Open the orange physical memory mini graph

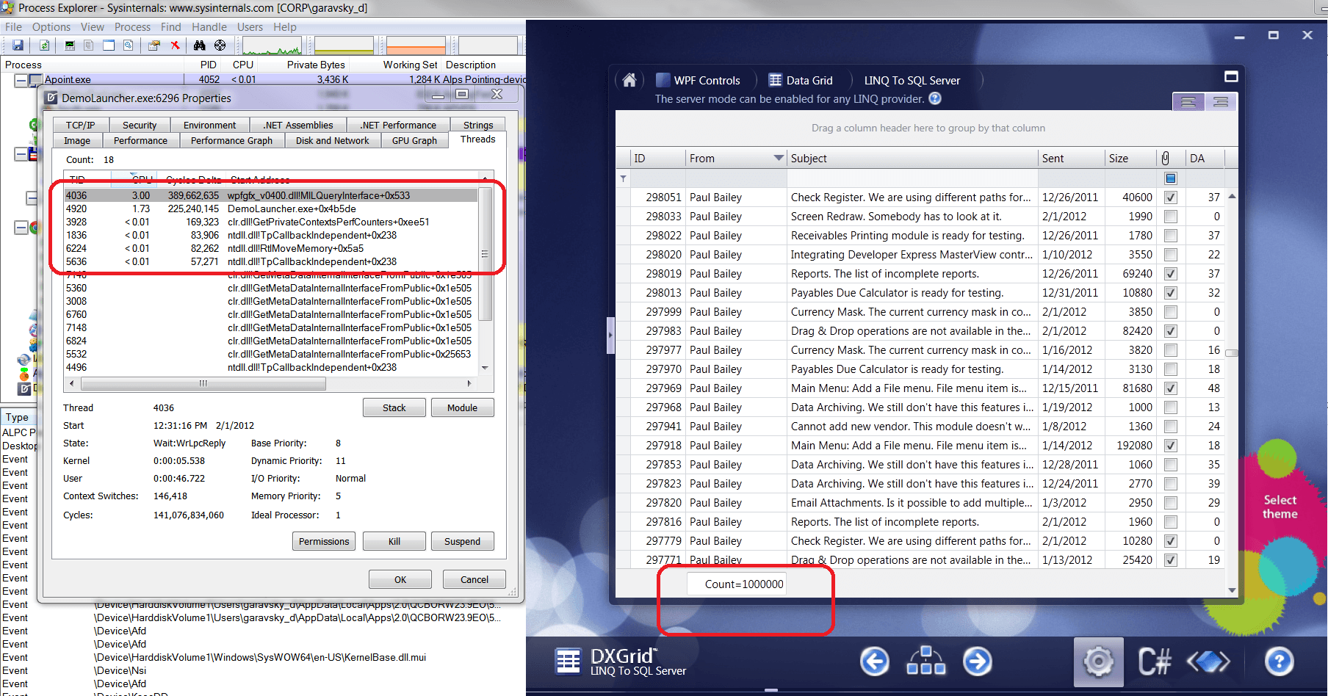coord(416,46)
